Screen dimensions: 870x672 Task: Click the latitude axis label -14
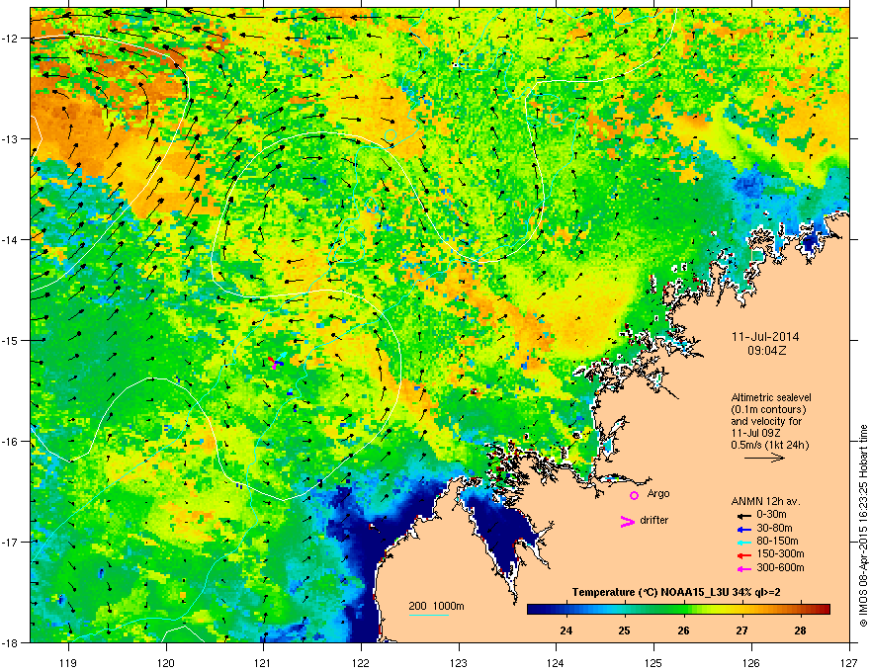[x=11, y=239]
